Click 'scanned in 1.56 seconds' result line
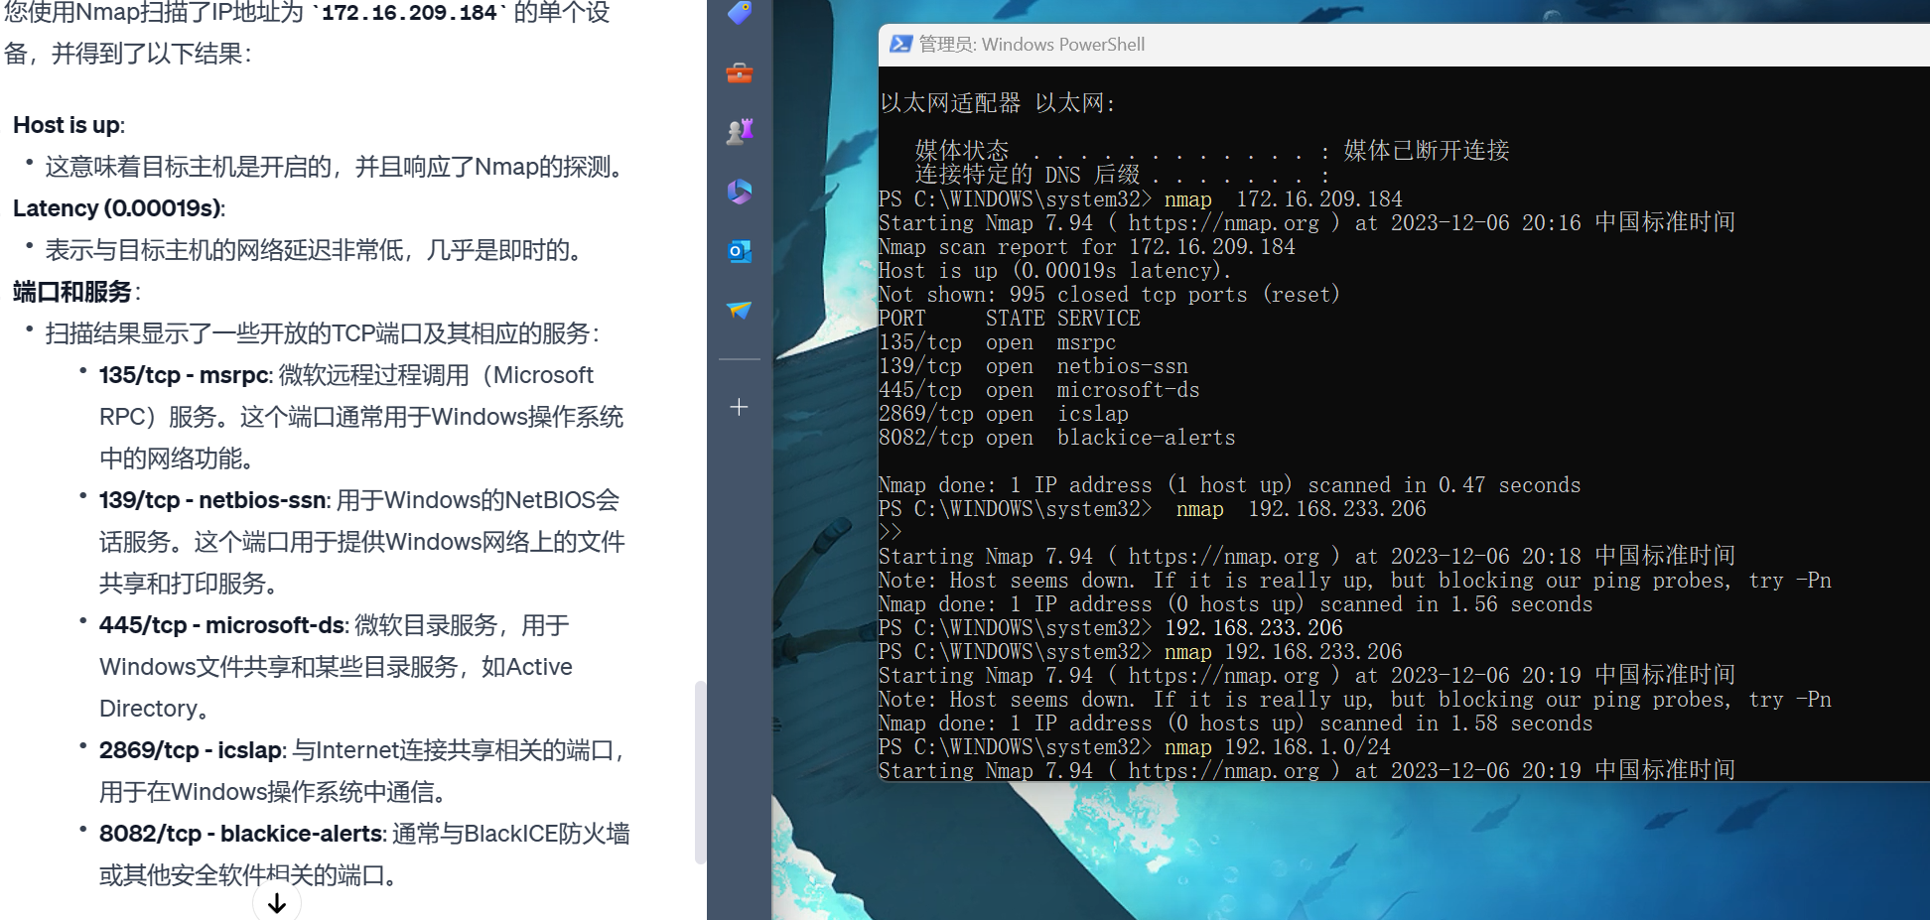1930x920 pixels. pos(1236,604)
